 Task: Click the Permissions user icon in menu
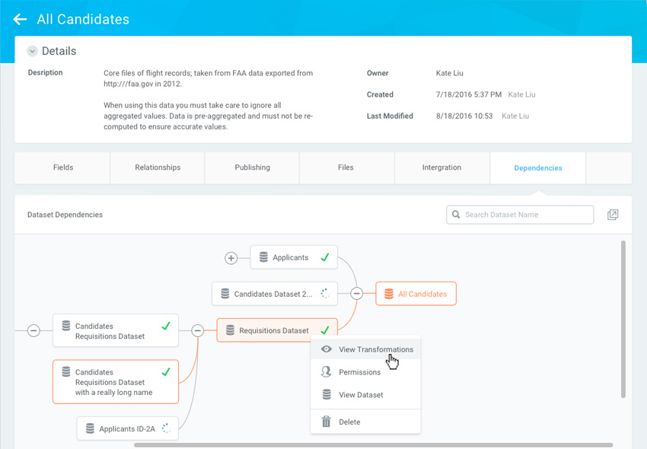pyautogui.click(x=327, y=372)
